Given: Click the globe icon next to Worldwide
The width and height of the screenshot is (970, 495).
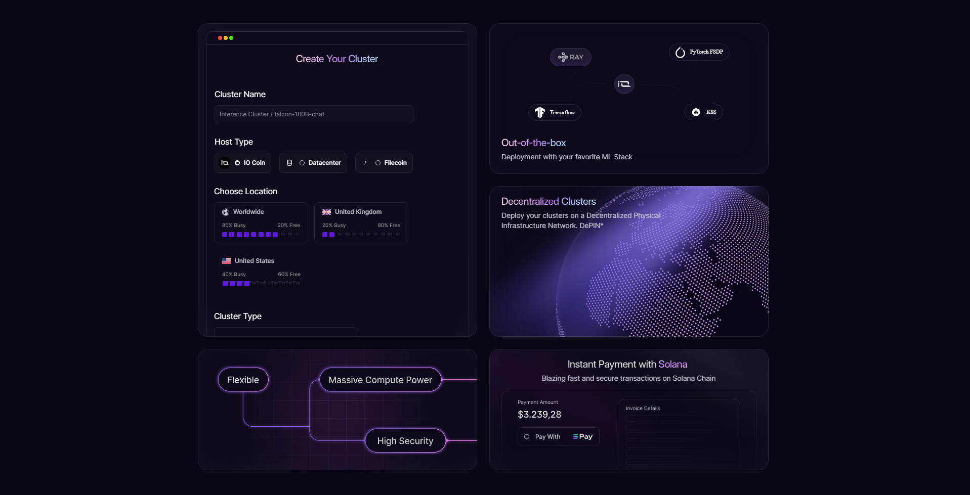Looking at the screenshot, I should point(226,212).
